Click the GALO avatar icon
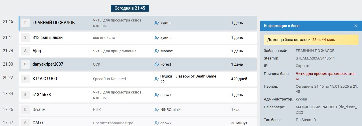The image size is (362, 126). pyautogui.click(x=25, y=123)
